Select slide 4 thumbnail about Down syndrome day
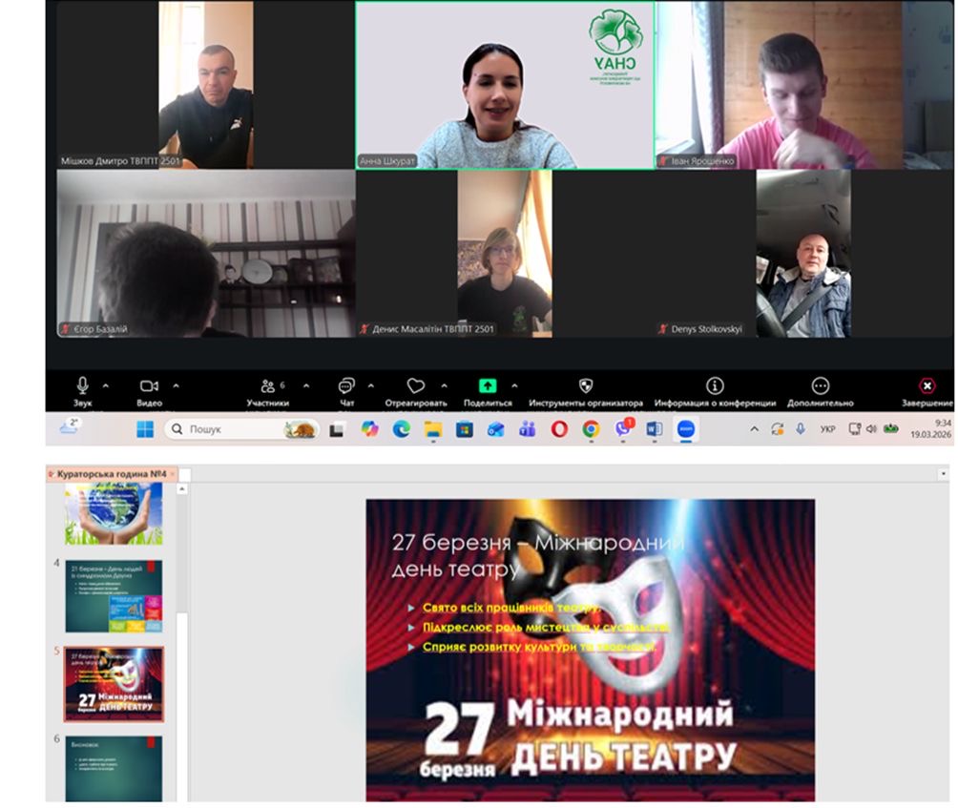The image size is (958, 808). [x=114, y=596]
